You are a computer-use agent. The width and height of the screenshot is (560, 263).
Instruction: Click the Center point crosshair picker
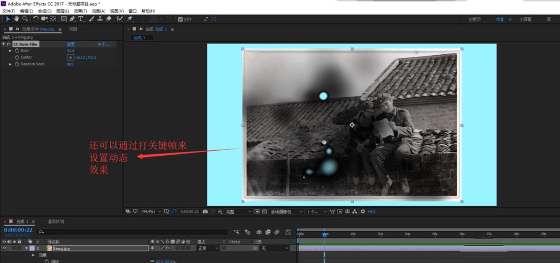71,58
